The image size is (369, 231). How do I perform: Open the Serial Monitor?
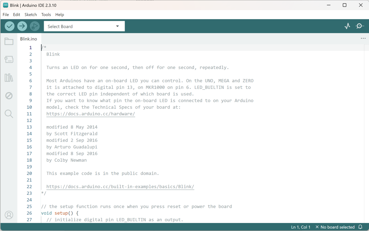pos(360,26)
